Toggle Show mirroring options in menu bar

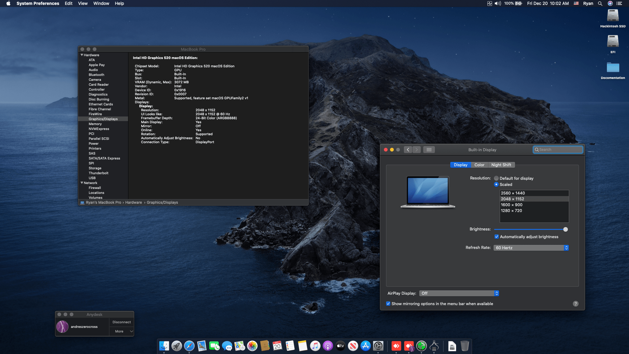[x=388, y=304]
